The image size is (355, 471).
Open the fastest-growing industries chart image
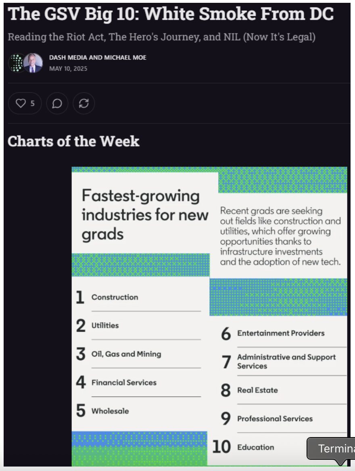pos(209,316)
